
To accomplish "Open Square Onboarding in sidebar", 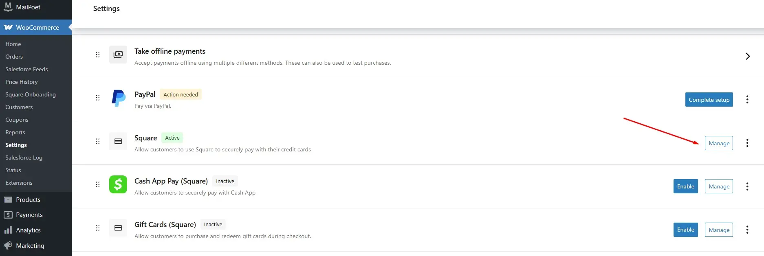I will pos(31,94).
